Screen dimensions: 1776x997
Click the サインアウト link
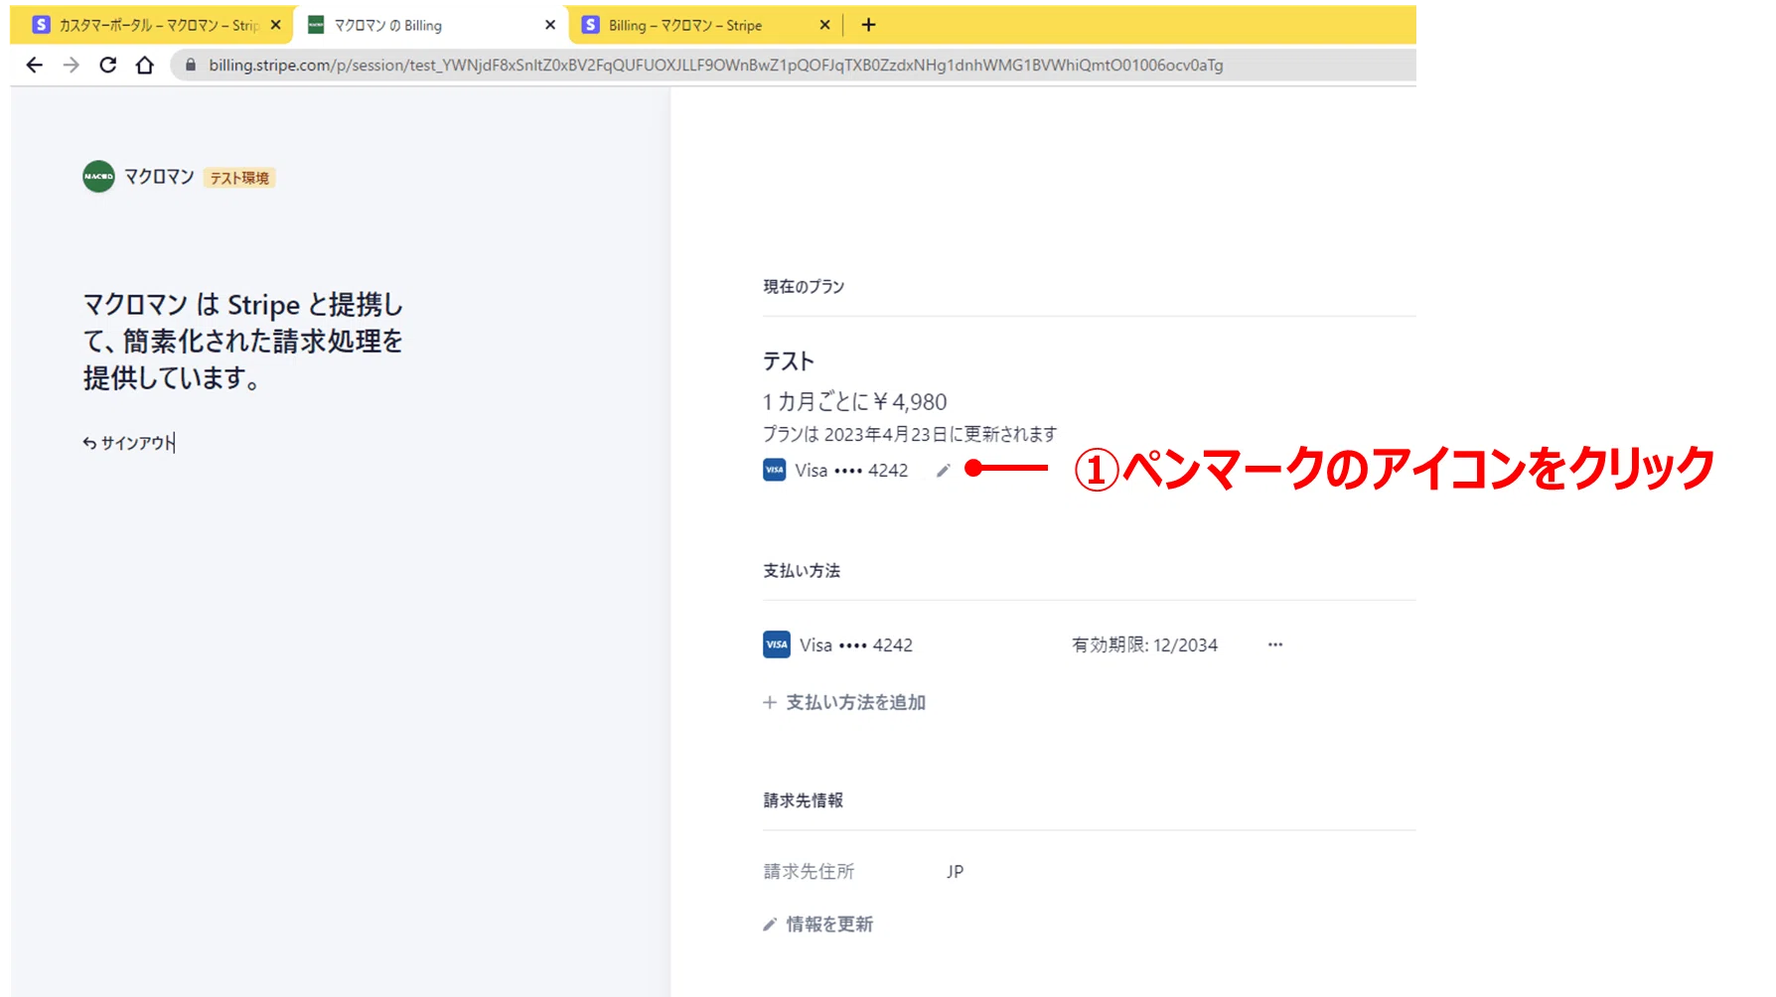click(128, 443)
